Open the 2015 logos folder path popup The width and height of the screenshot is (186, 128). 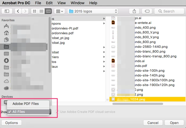93,11
